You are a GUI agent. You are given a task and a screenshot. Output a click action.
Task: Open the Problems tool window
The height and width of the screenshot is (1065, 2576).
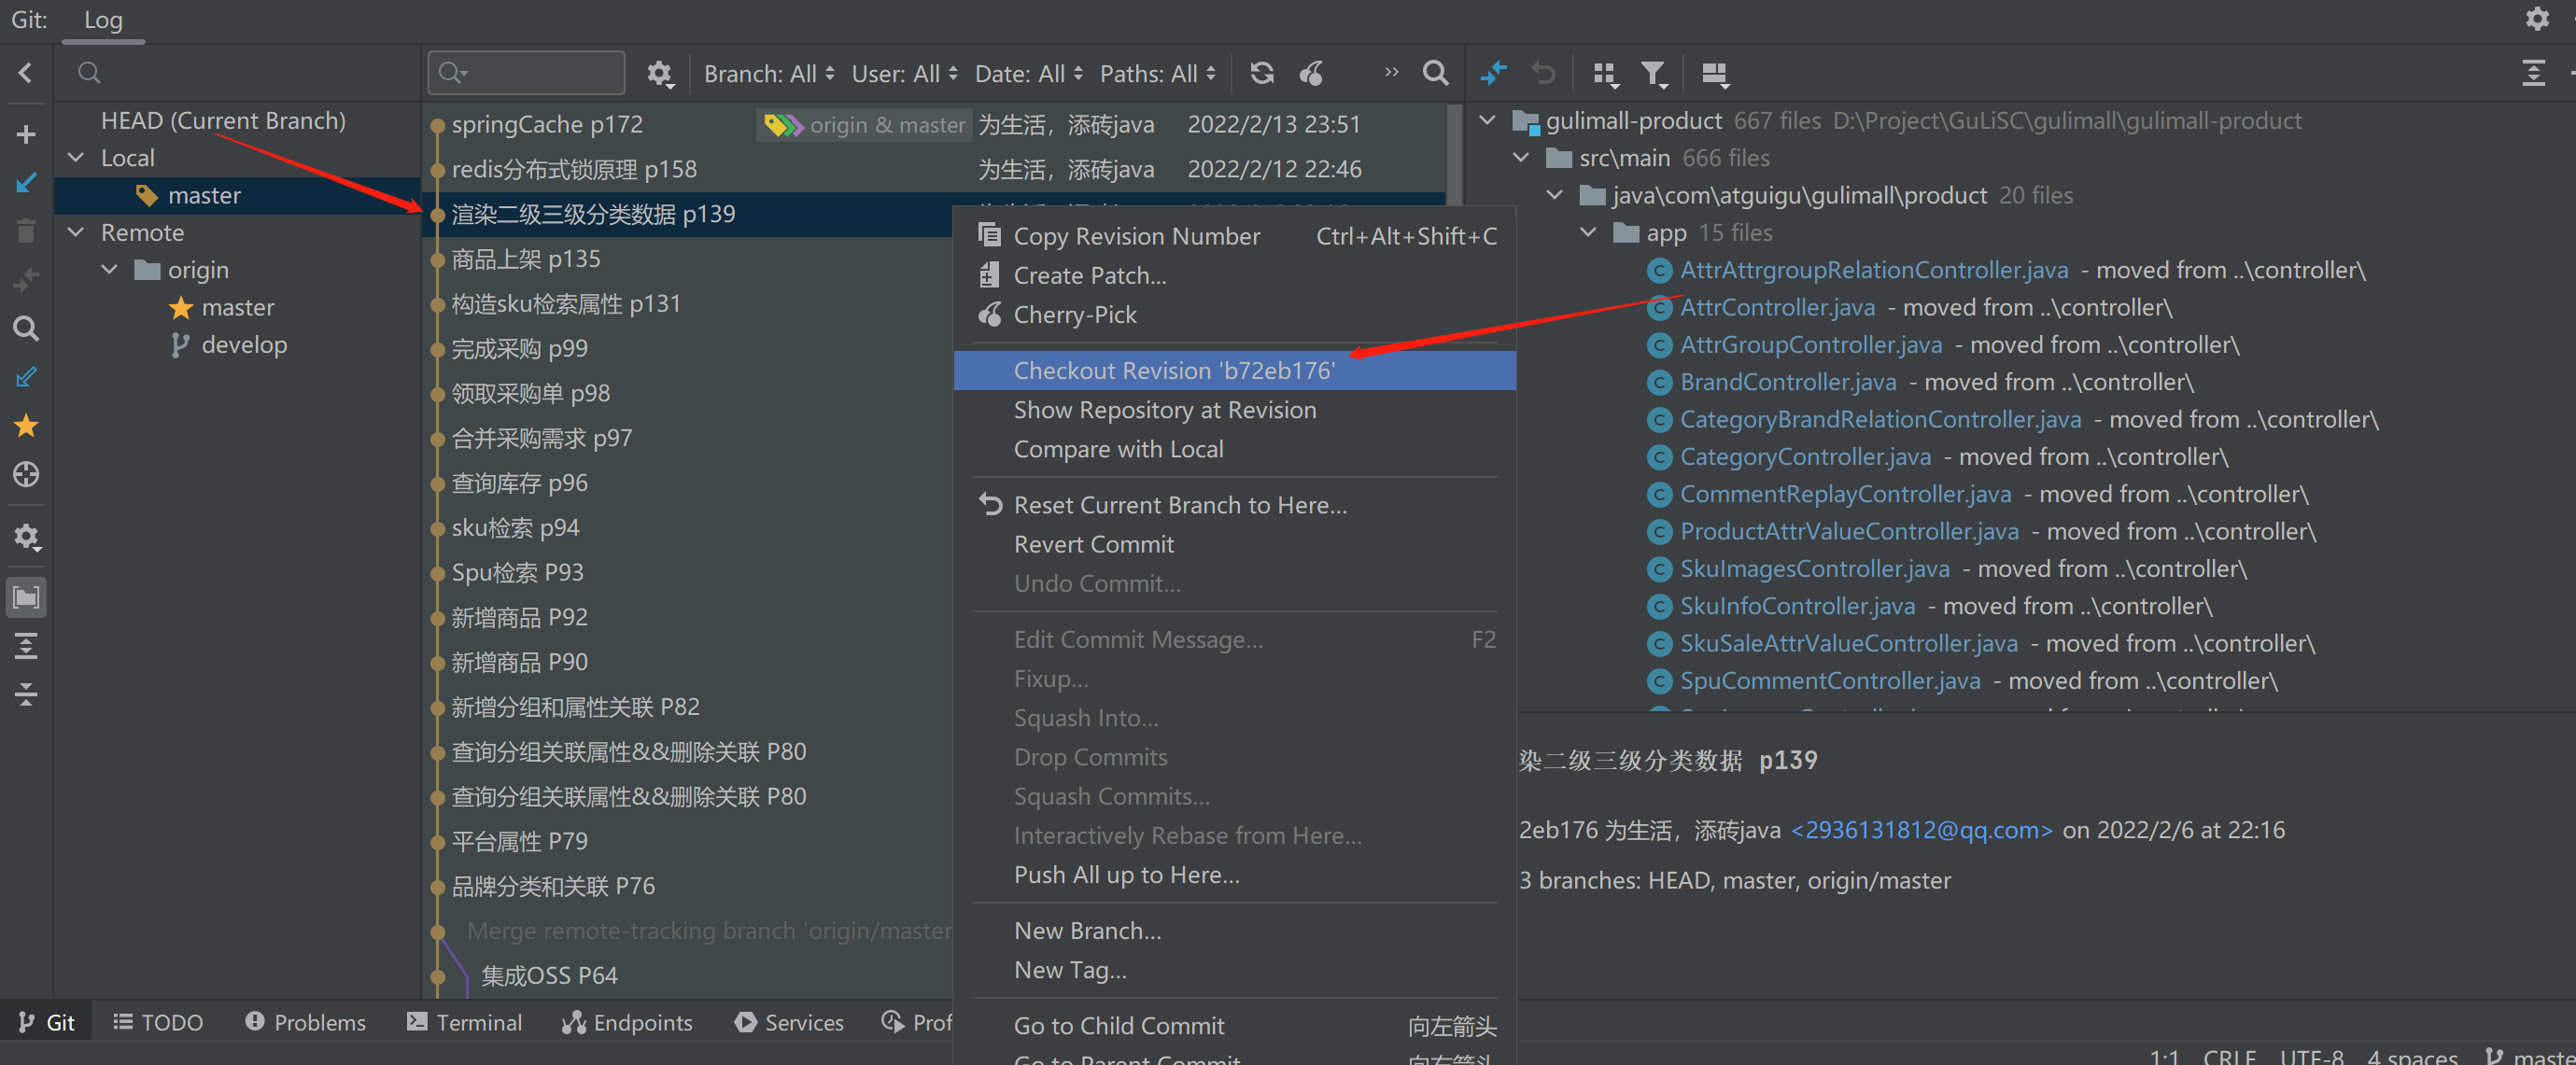(306, 1022)
